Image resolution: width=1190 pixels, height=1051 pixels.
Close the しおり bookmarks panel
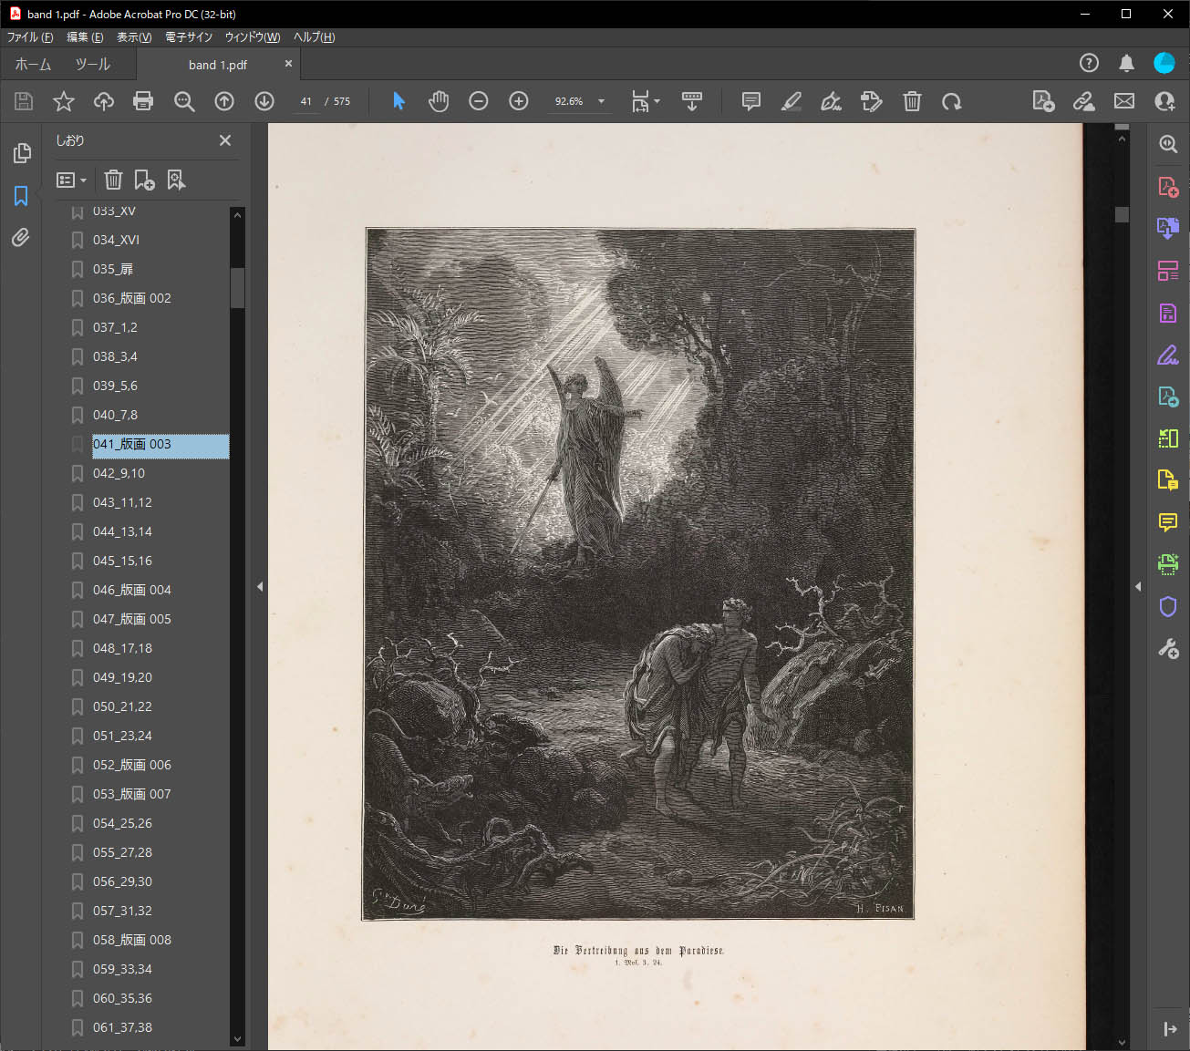tap(225, 140)
